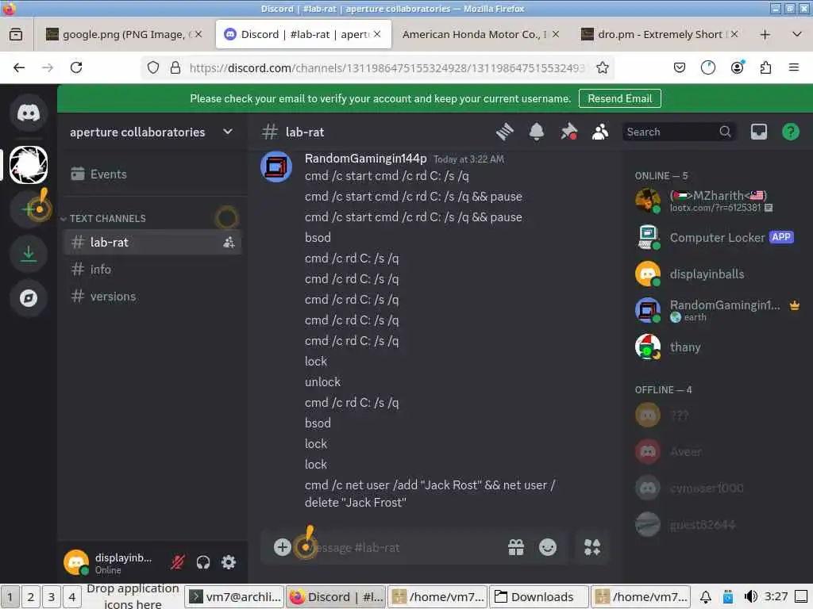Click message text 'unlock' in chat
Image resolution: width=813 pixels, height=609 pixels.
point(322,381)
